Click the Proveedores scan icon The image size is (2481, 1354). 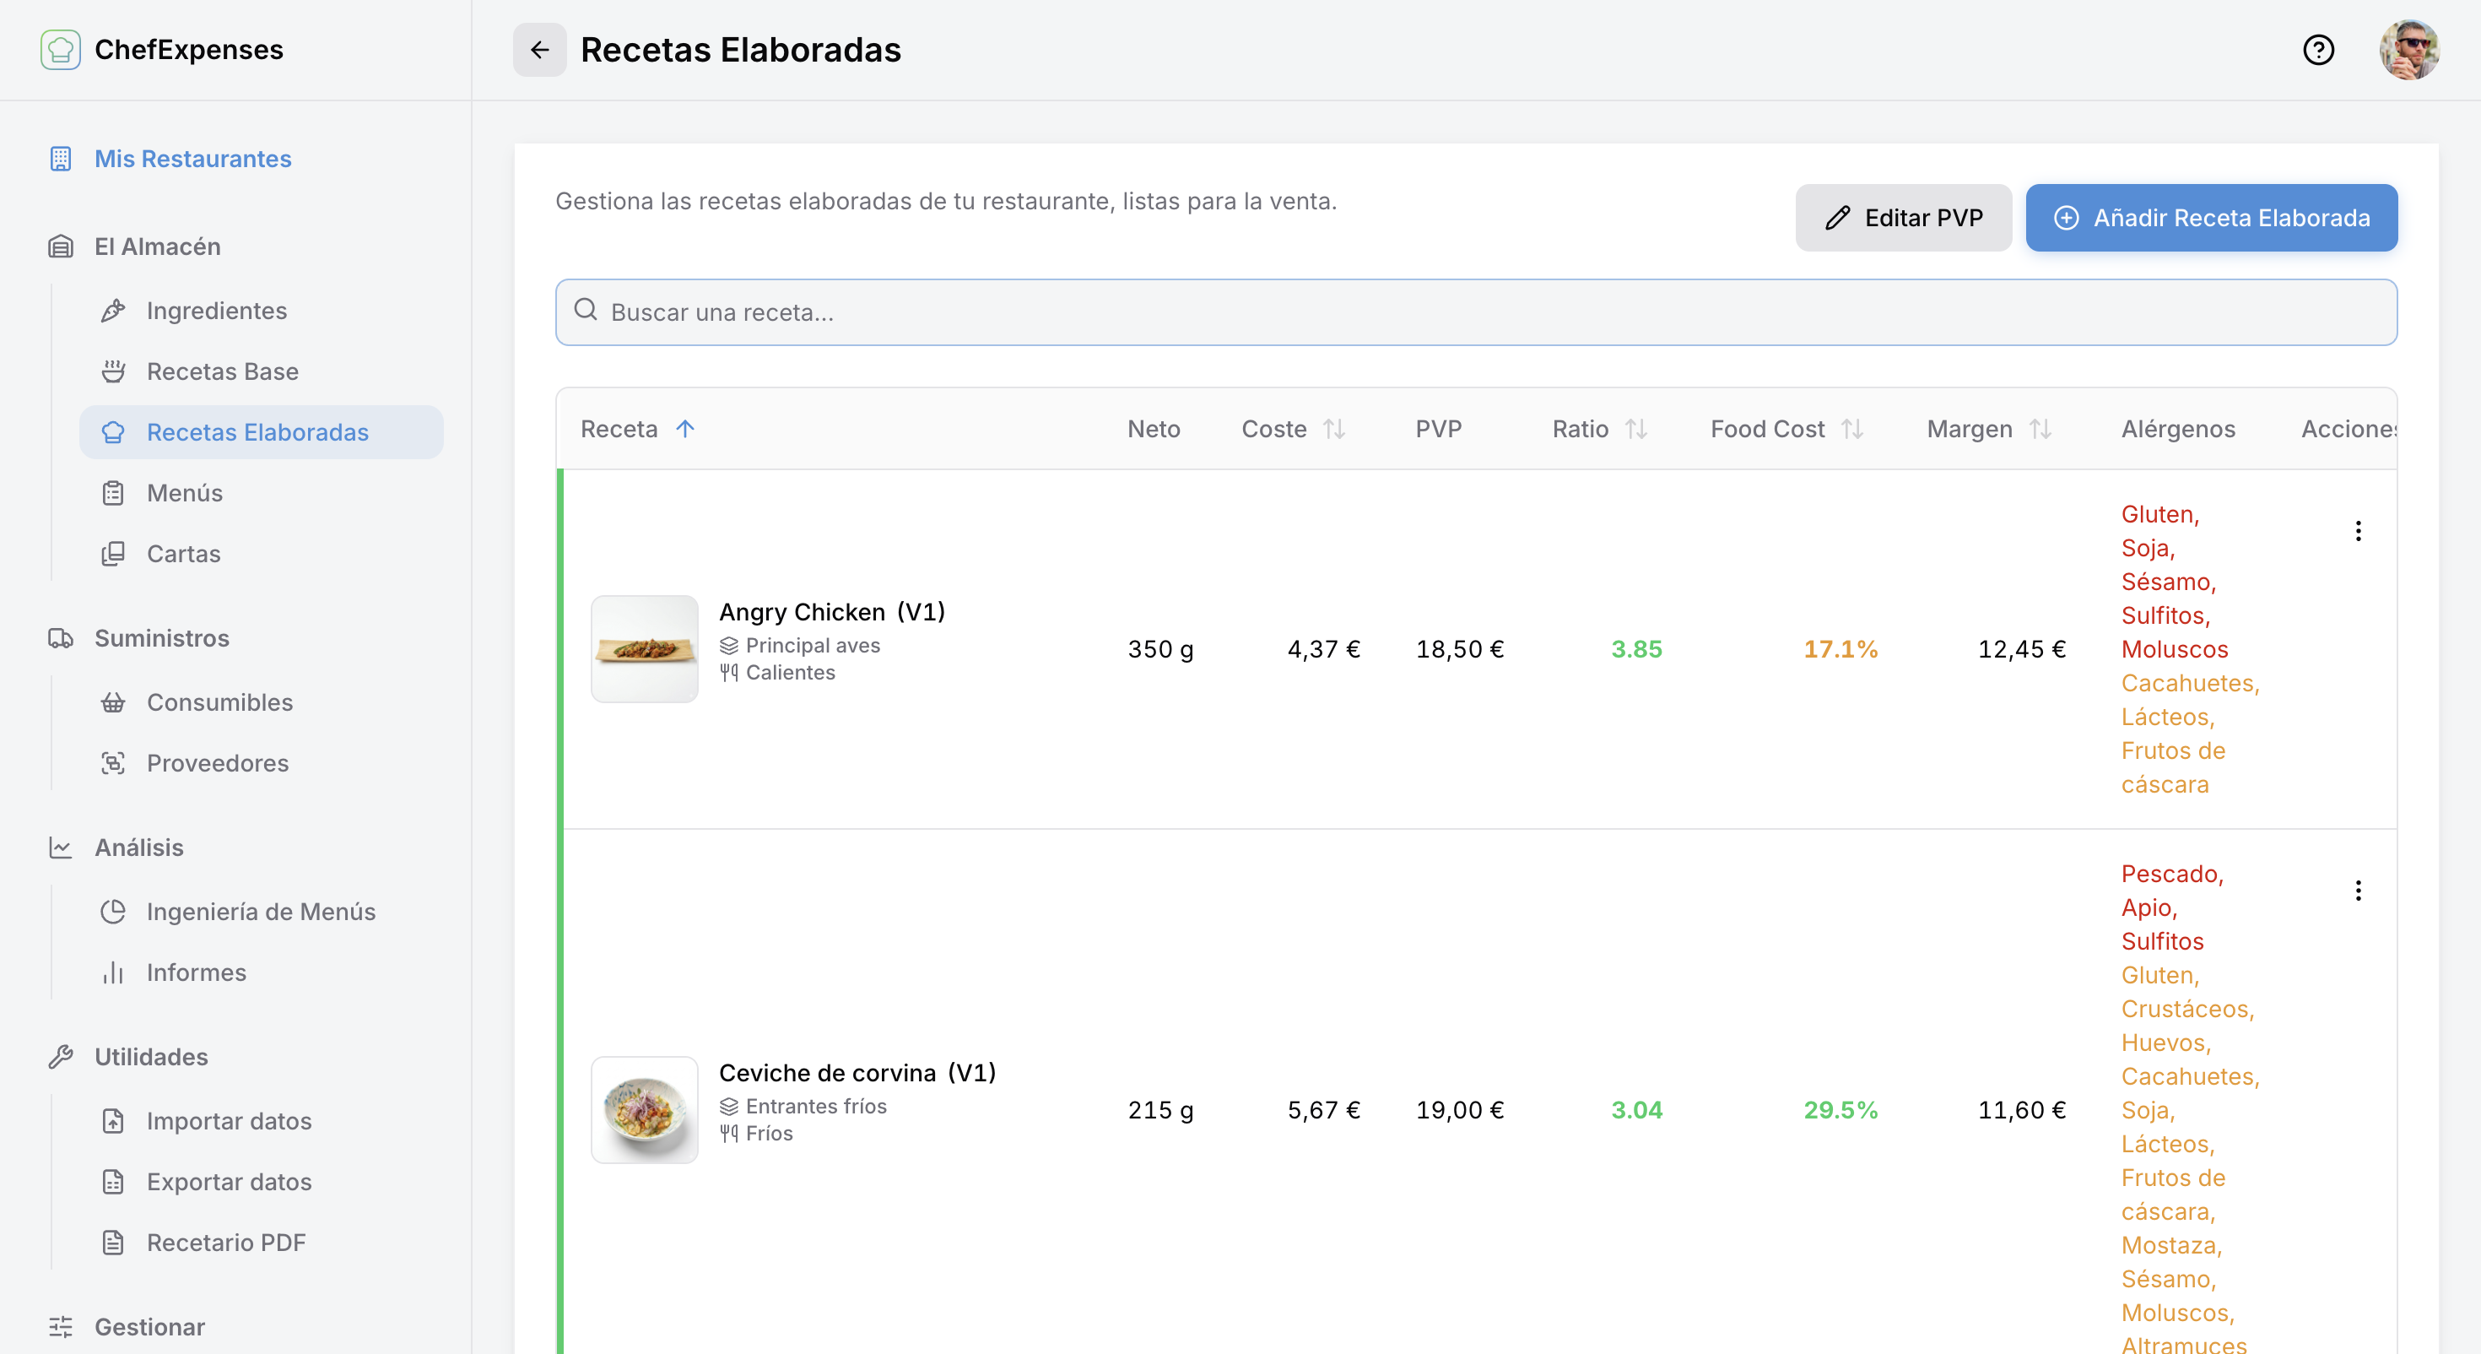pos(113,762)
